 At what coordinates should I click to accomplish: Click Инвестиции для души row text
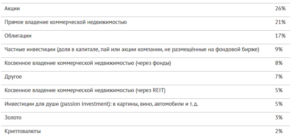(x=101, y=104)
